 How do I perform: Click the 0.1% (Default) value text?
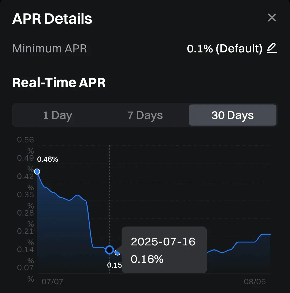tap(225, 48)
